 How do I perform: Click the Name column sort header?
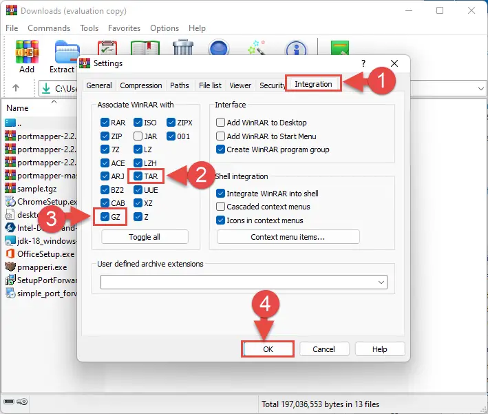(17, 108)
